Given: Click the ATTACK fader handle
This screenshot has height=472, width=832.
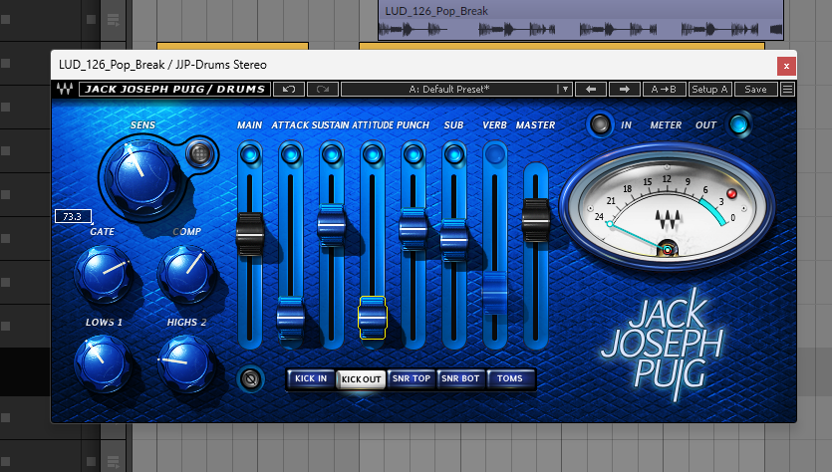Looking at the screenshot, I should (291, 317).
